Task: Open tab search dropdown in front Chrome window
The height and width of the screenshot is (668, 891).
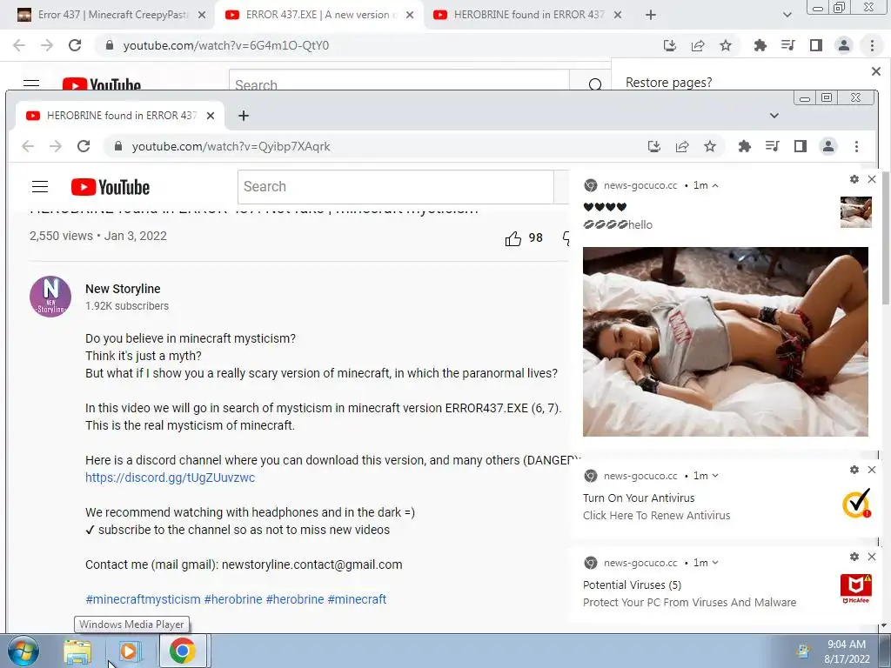Action: click(x=774, y=116)
